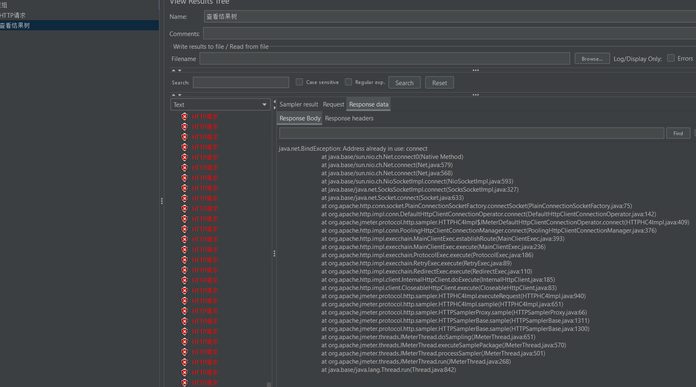Click the down arrow on the divider above the Search row

180,70
